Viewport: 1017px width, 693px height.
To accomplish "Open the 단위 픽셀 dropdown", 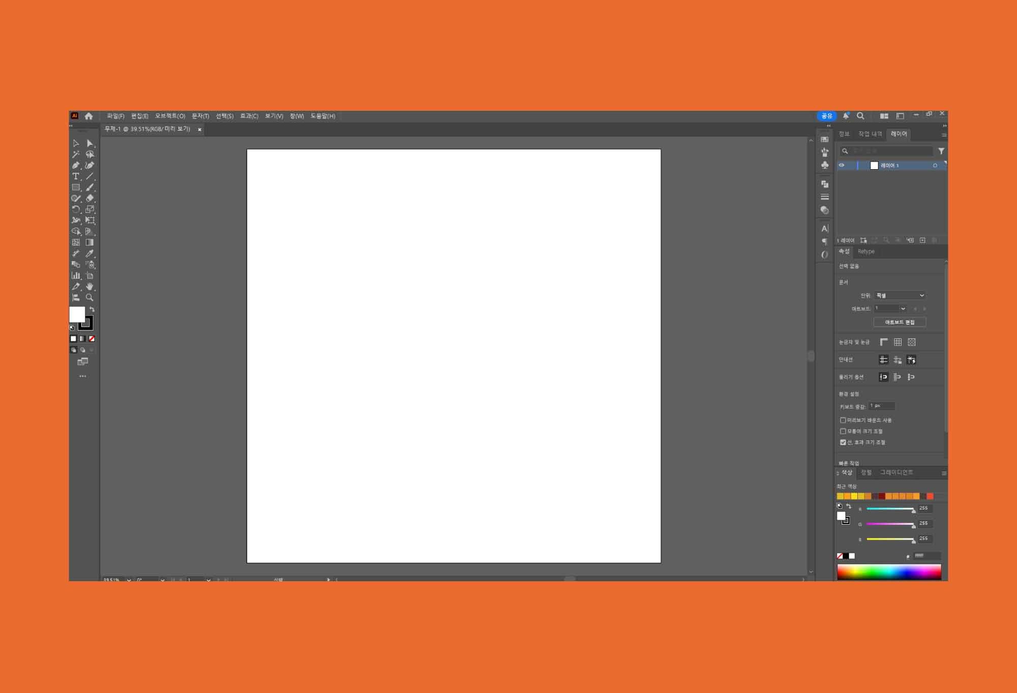I will click(900, 296).
